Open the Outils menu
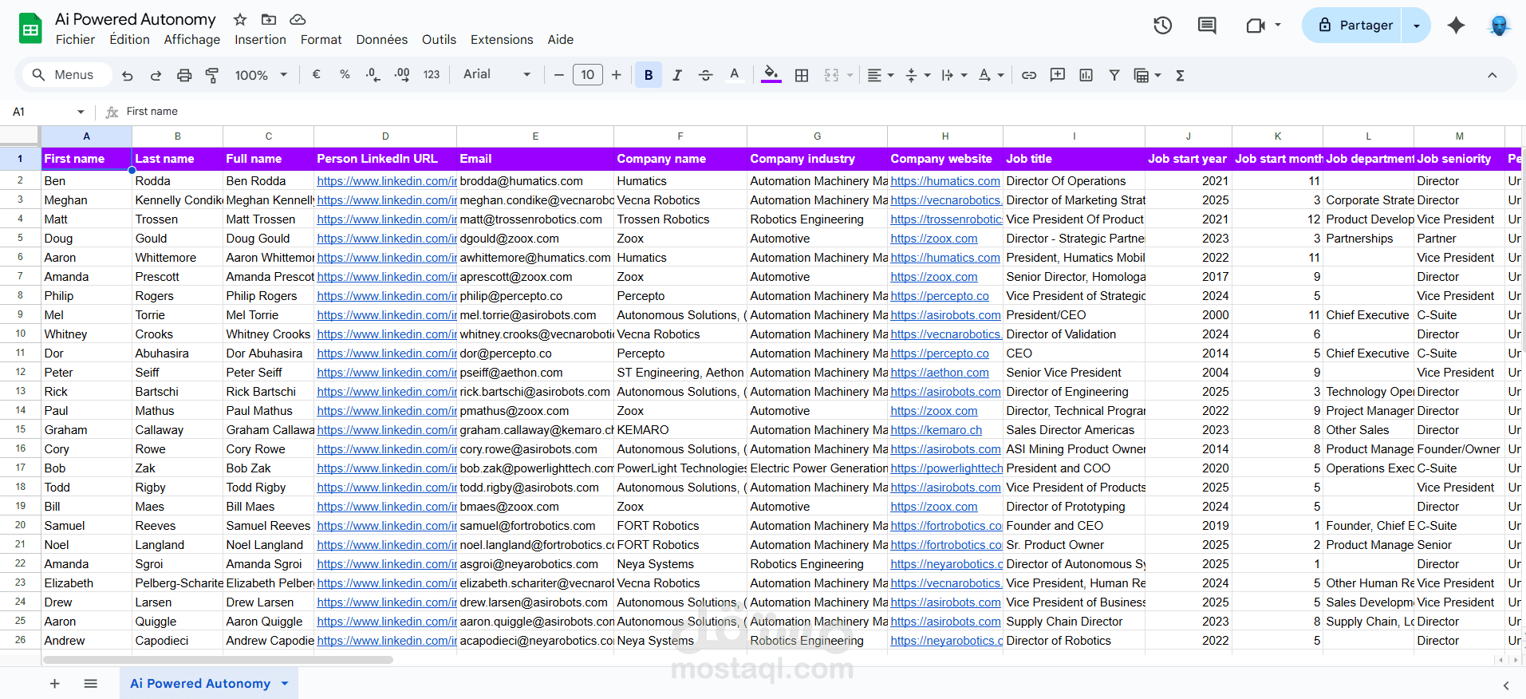 pyautogui.click(x=439, y=39)
